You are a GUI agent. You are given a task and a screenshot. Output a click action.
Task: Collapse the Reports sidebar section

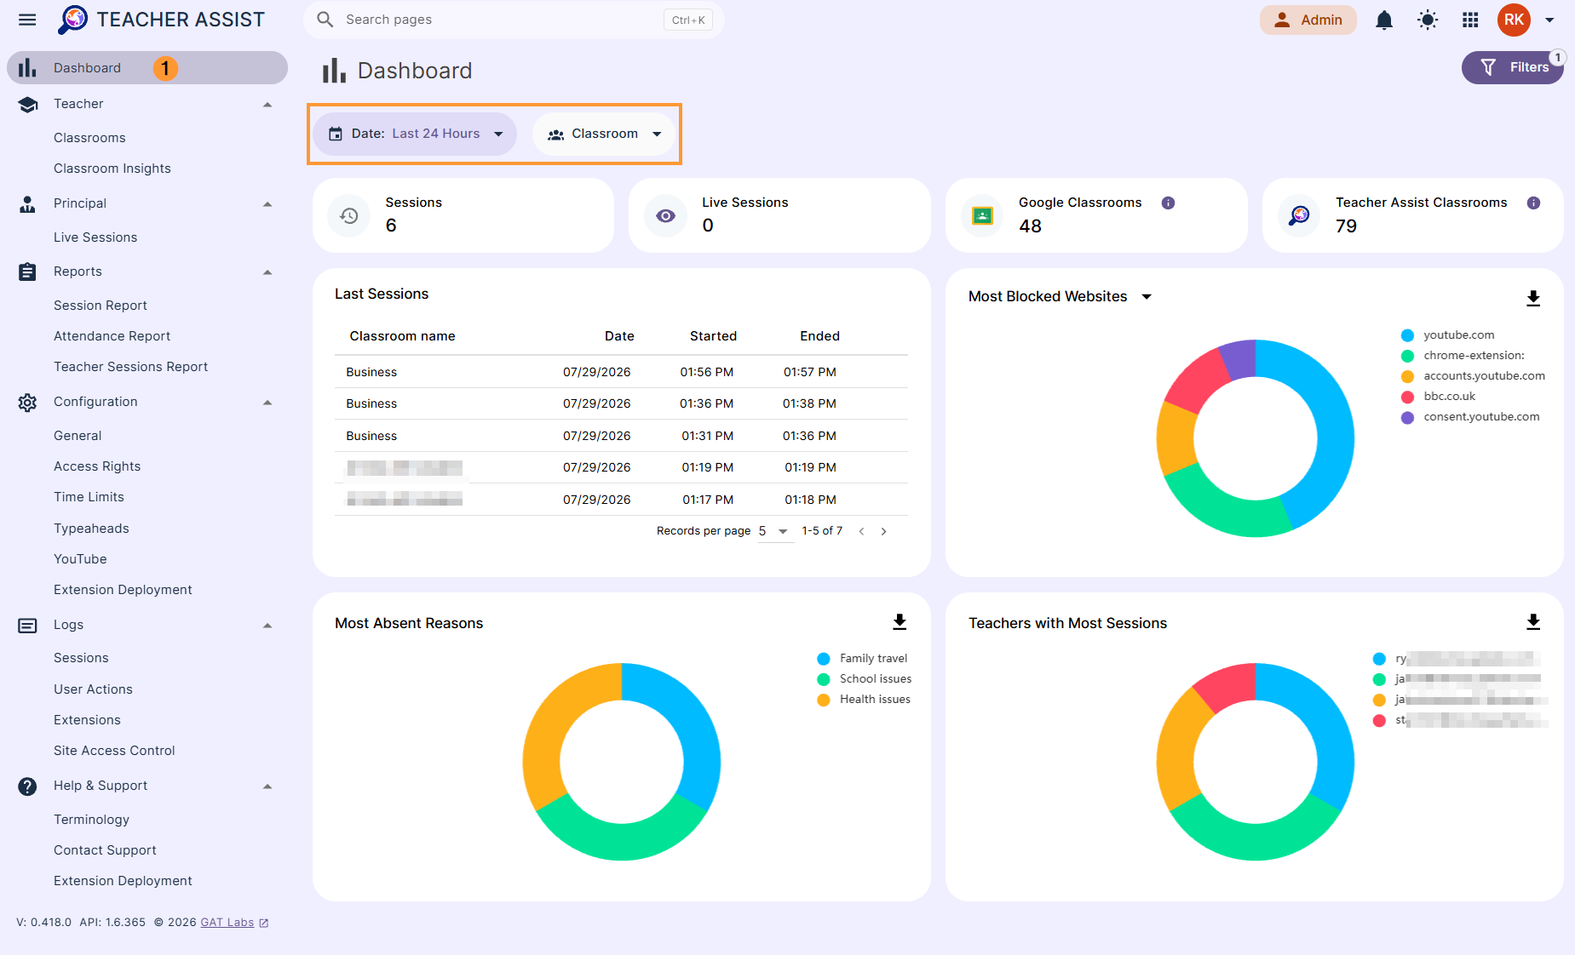267,272
